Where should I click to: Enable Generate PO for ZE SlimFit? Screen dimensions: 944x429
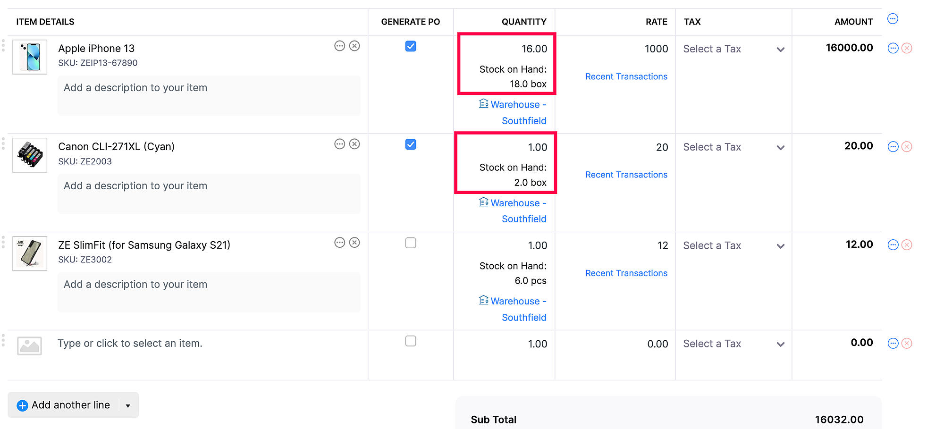pyautogui.click(x=410, y=243)
